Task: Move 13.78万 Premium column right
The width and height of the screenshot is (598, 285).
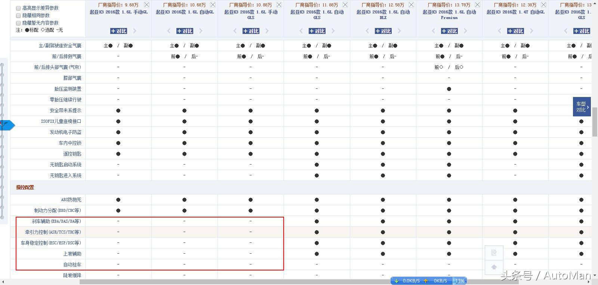Action: coord(466,31)
